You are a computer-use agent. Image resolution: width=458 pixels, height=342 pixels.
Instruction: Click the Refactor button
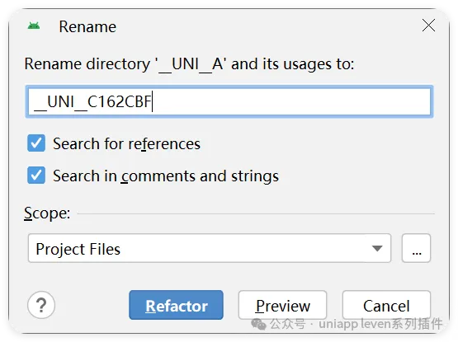coord(176,305)
